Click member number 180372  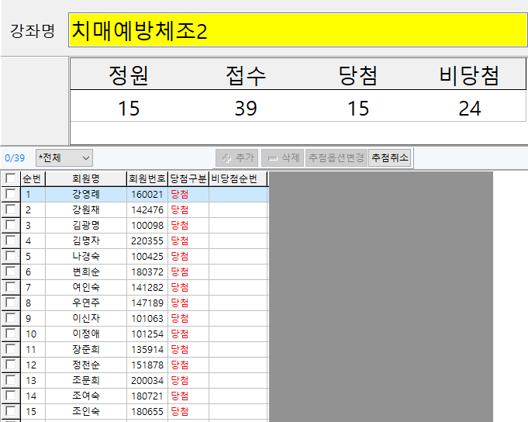tap(147, 272)
